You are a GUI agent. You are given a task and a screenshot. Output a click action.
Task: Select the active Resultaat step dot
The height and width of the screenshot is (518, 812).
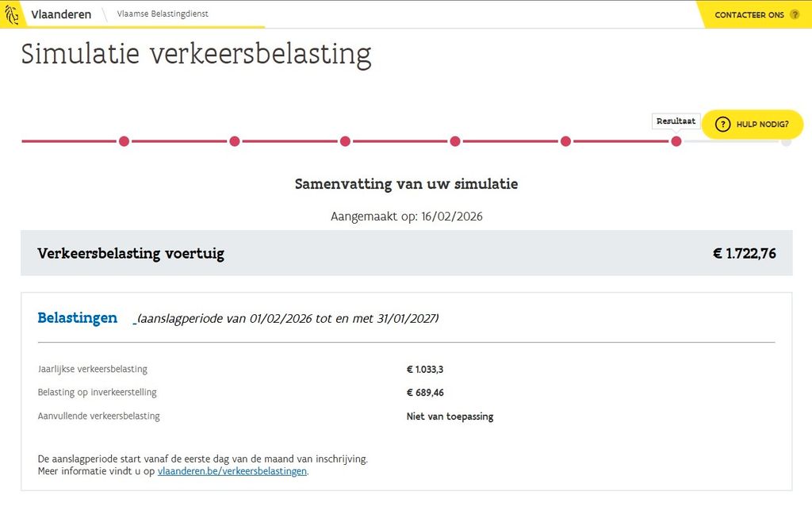676,141
